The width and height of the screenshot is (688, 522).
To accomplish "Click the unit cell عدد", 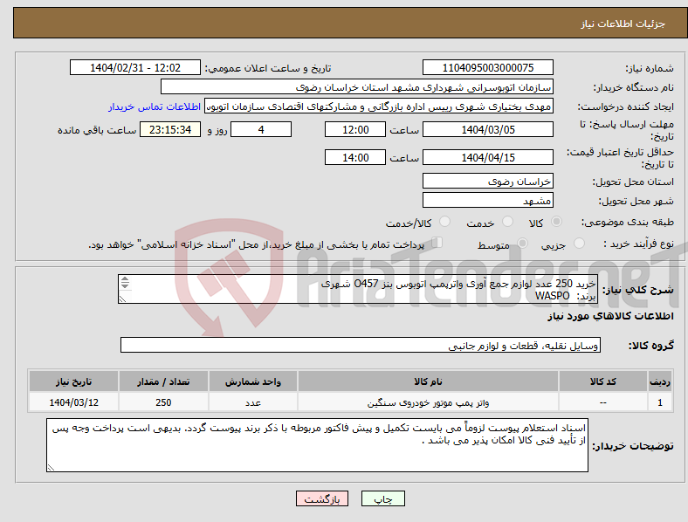I will [x=253, y=402].
